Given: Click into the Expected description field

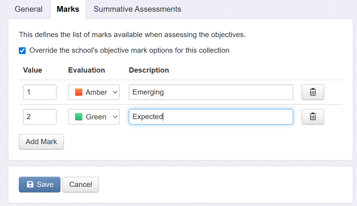Looking at the screenshot, I should click(211, 117).
